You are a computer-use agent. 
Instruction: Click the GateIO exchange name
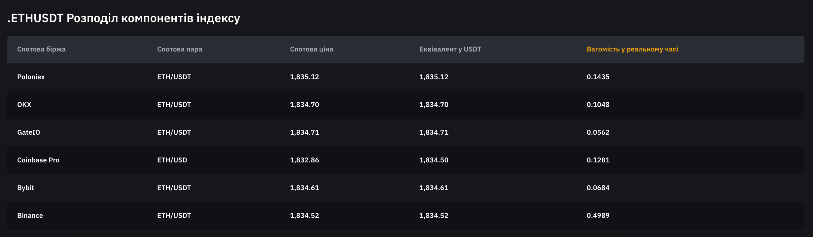pyautogui.click(x=28, y=132)
